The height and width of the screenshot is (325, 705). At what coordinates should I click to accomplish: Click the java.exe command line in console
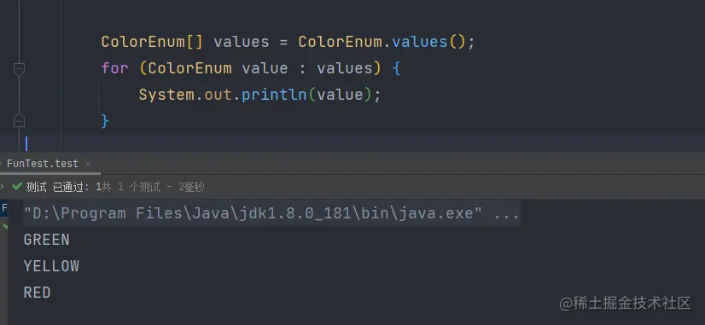click(x=271, y=212)
